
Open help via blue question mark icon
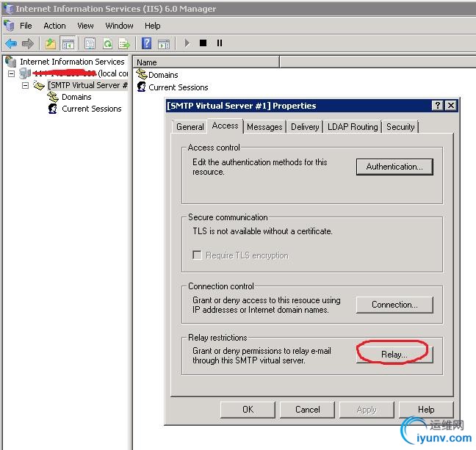coord(147,43)
